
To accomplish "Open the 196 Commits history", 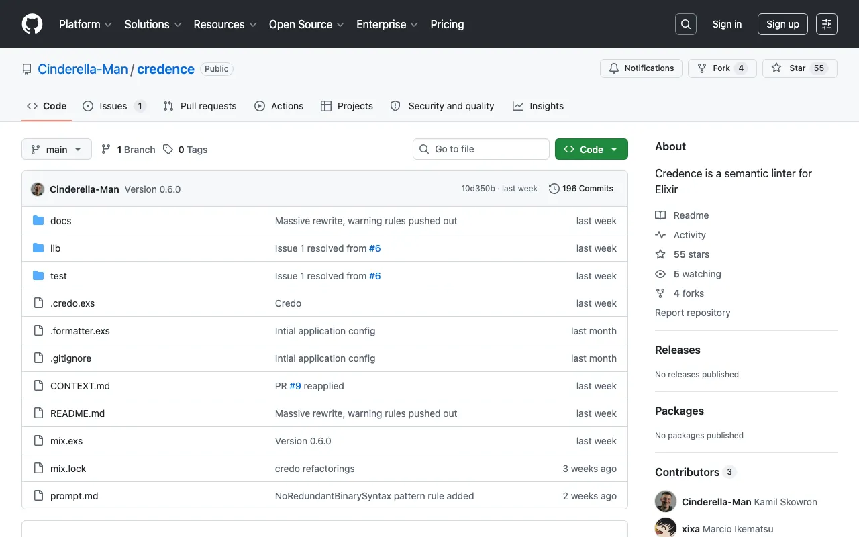I will (x=581, y=189).
